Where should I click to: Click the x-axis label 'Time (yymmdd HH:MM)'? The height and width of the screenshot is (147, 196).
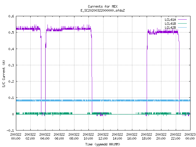click(103, 144)
